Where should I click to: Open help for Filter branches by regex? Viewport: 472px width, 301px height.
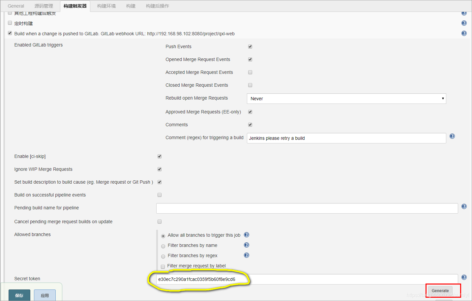coord(247,255)
